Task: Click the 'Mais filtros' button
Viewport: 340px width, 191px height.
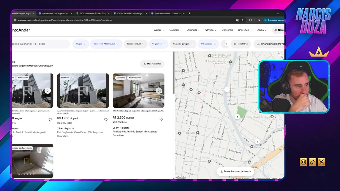Action: coord(241,44)
